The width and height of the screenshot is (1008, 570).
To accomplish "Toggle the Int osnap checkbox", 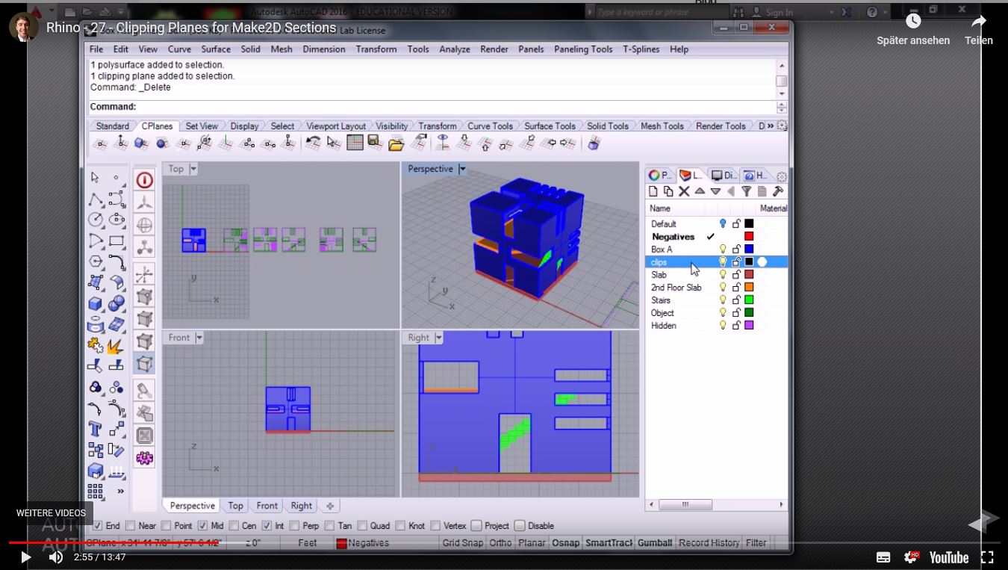I will pos(266,526).
